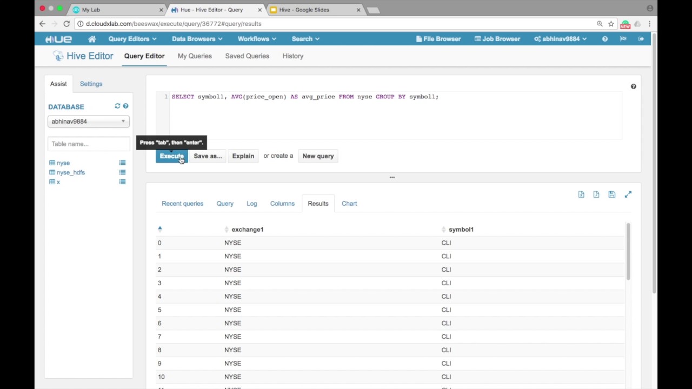Open the Chart tab
Image resolution: width=692 pixels, height=389 pixels.
coord(349,204)
